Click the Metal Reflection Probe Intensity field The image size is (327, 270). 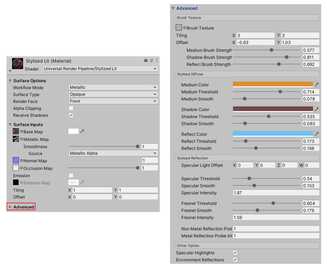276,236
